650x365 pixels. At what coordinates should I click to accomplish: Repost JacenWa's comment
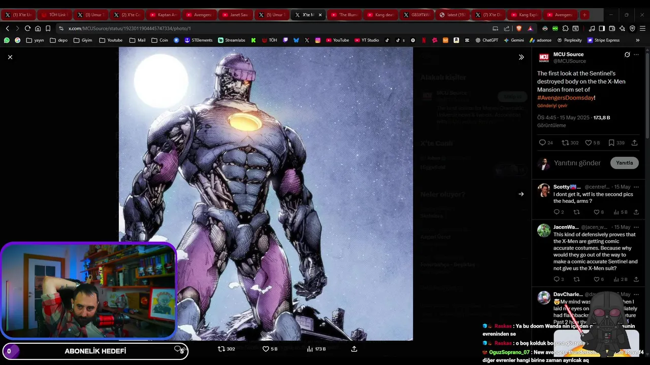(576, 279)
